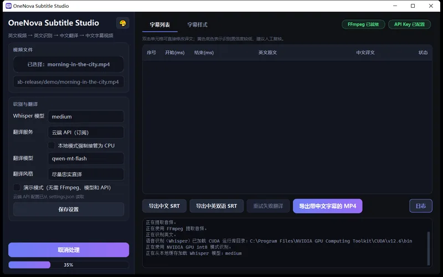The image size is (443, 277).
Task: Click the 导出中文 SRT button
Action: point(164,206)
